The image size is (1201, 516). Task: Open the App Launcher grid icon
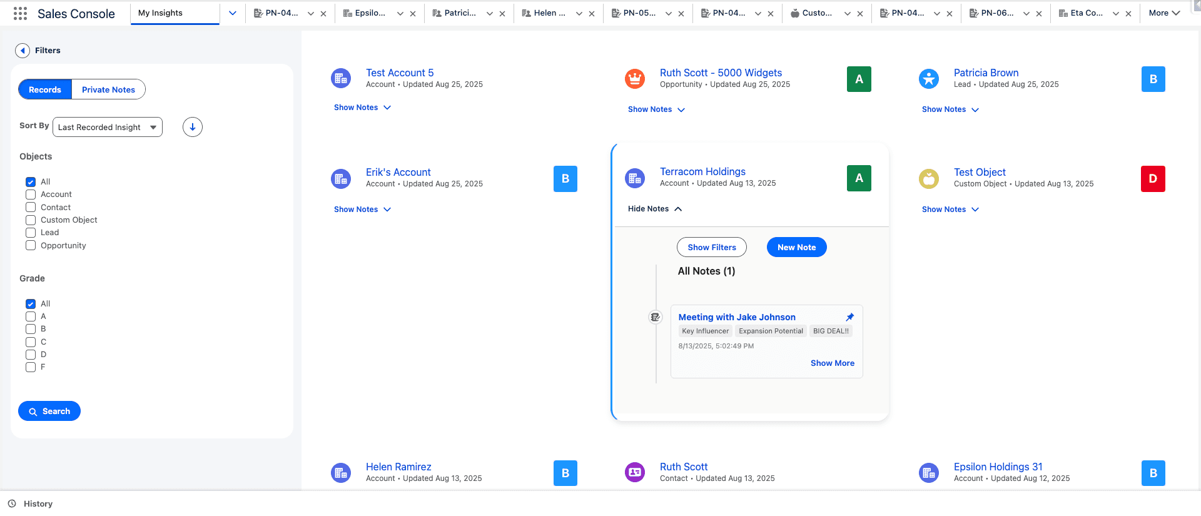pyautogui.click(x=20, y=14)
